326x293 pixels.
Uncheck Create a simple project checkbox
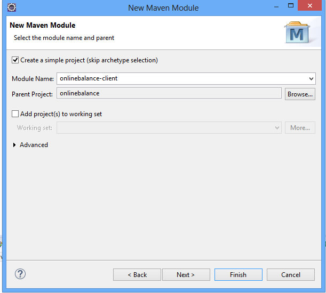(x=15, y=60)
